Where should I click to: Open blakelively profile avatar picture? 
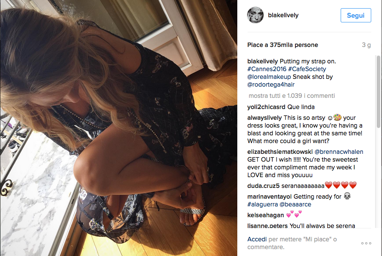(255, 15)
